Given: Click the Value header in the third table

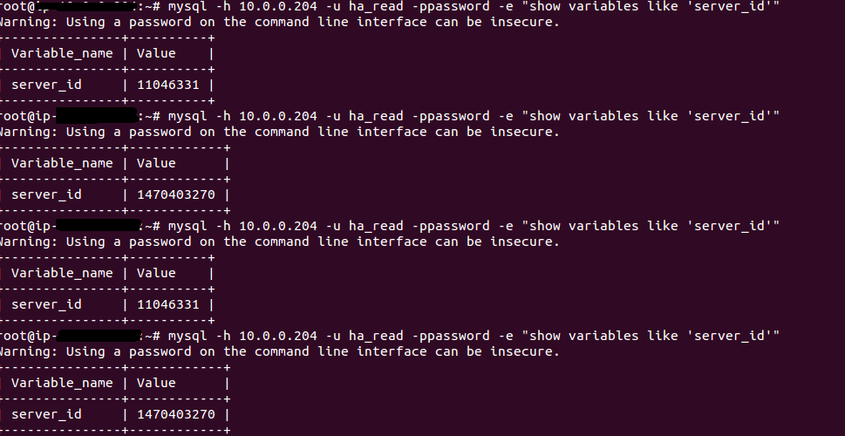Looking at the screenshot, I should 156,273.
